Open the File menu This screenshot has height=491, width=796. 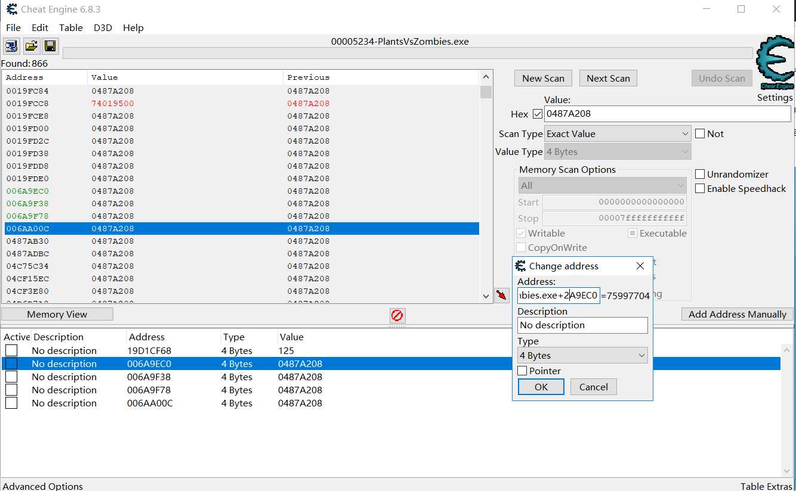13,27
